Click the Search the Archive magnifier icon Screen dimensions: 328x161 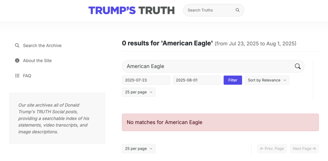(17, 46)
